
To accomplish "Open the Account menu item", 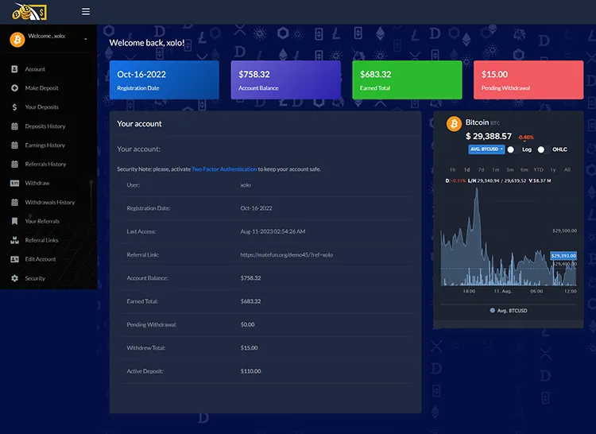I will coord(35,69).
